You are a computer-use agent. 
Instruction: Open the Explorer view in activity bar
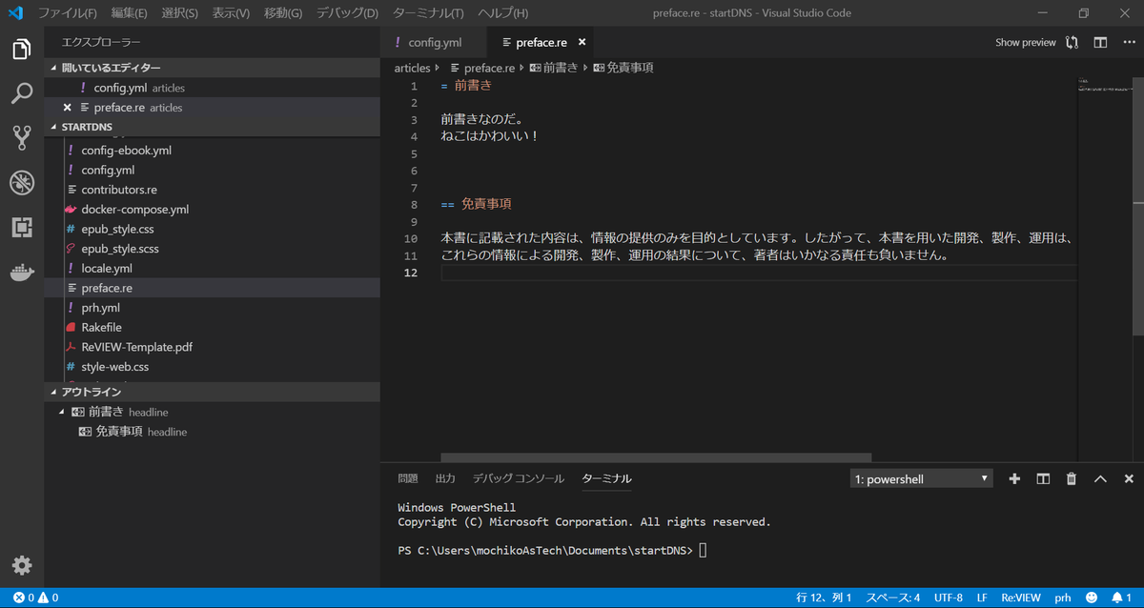(22, 50)
